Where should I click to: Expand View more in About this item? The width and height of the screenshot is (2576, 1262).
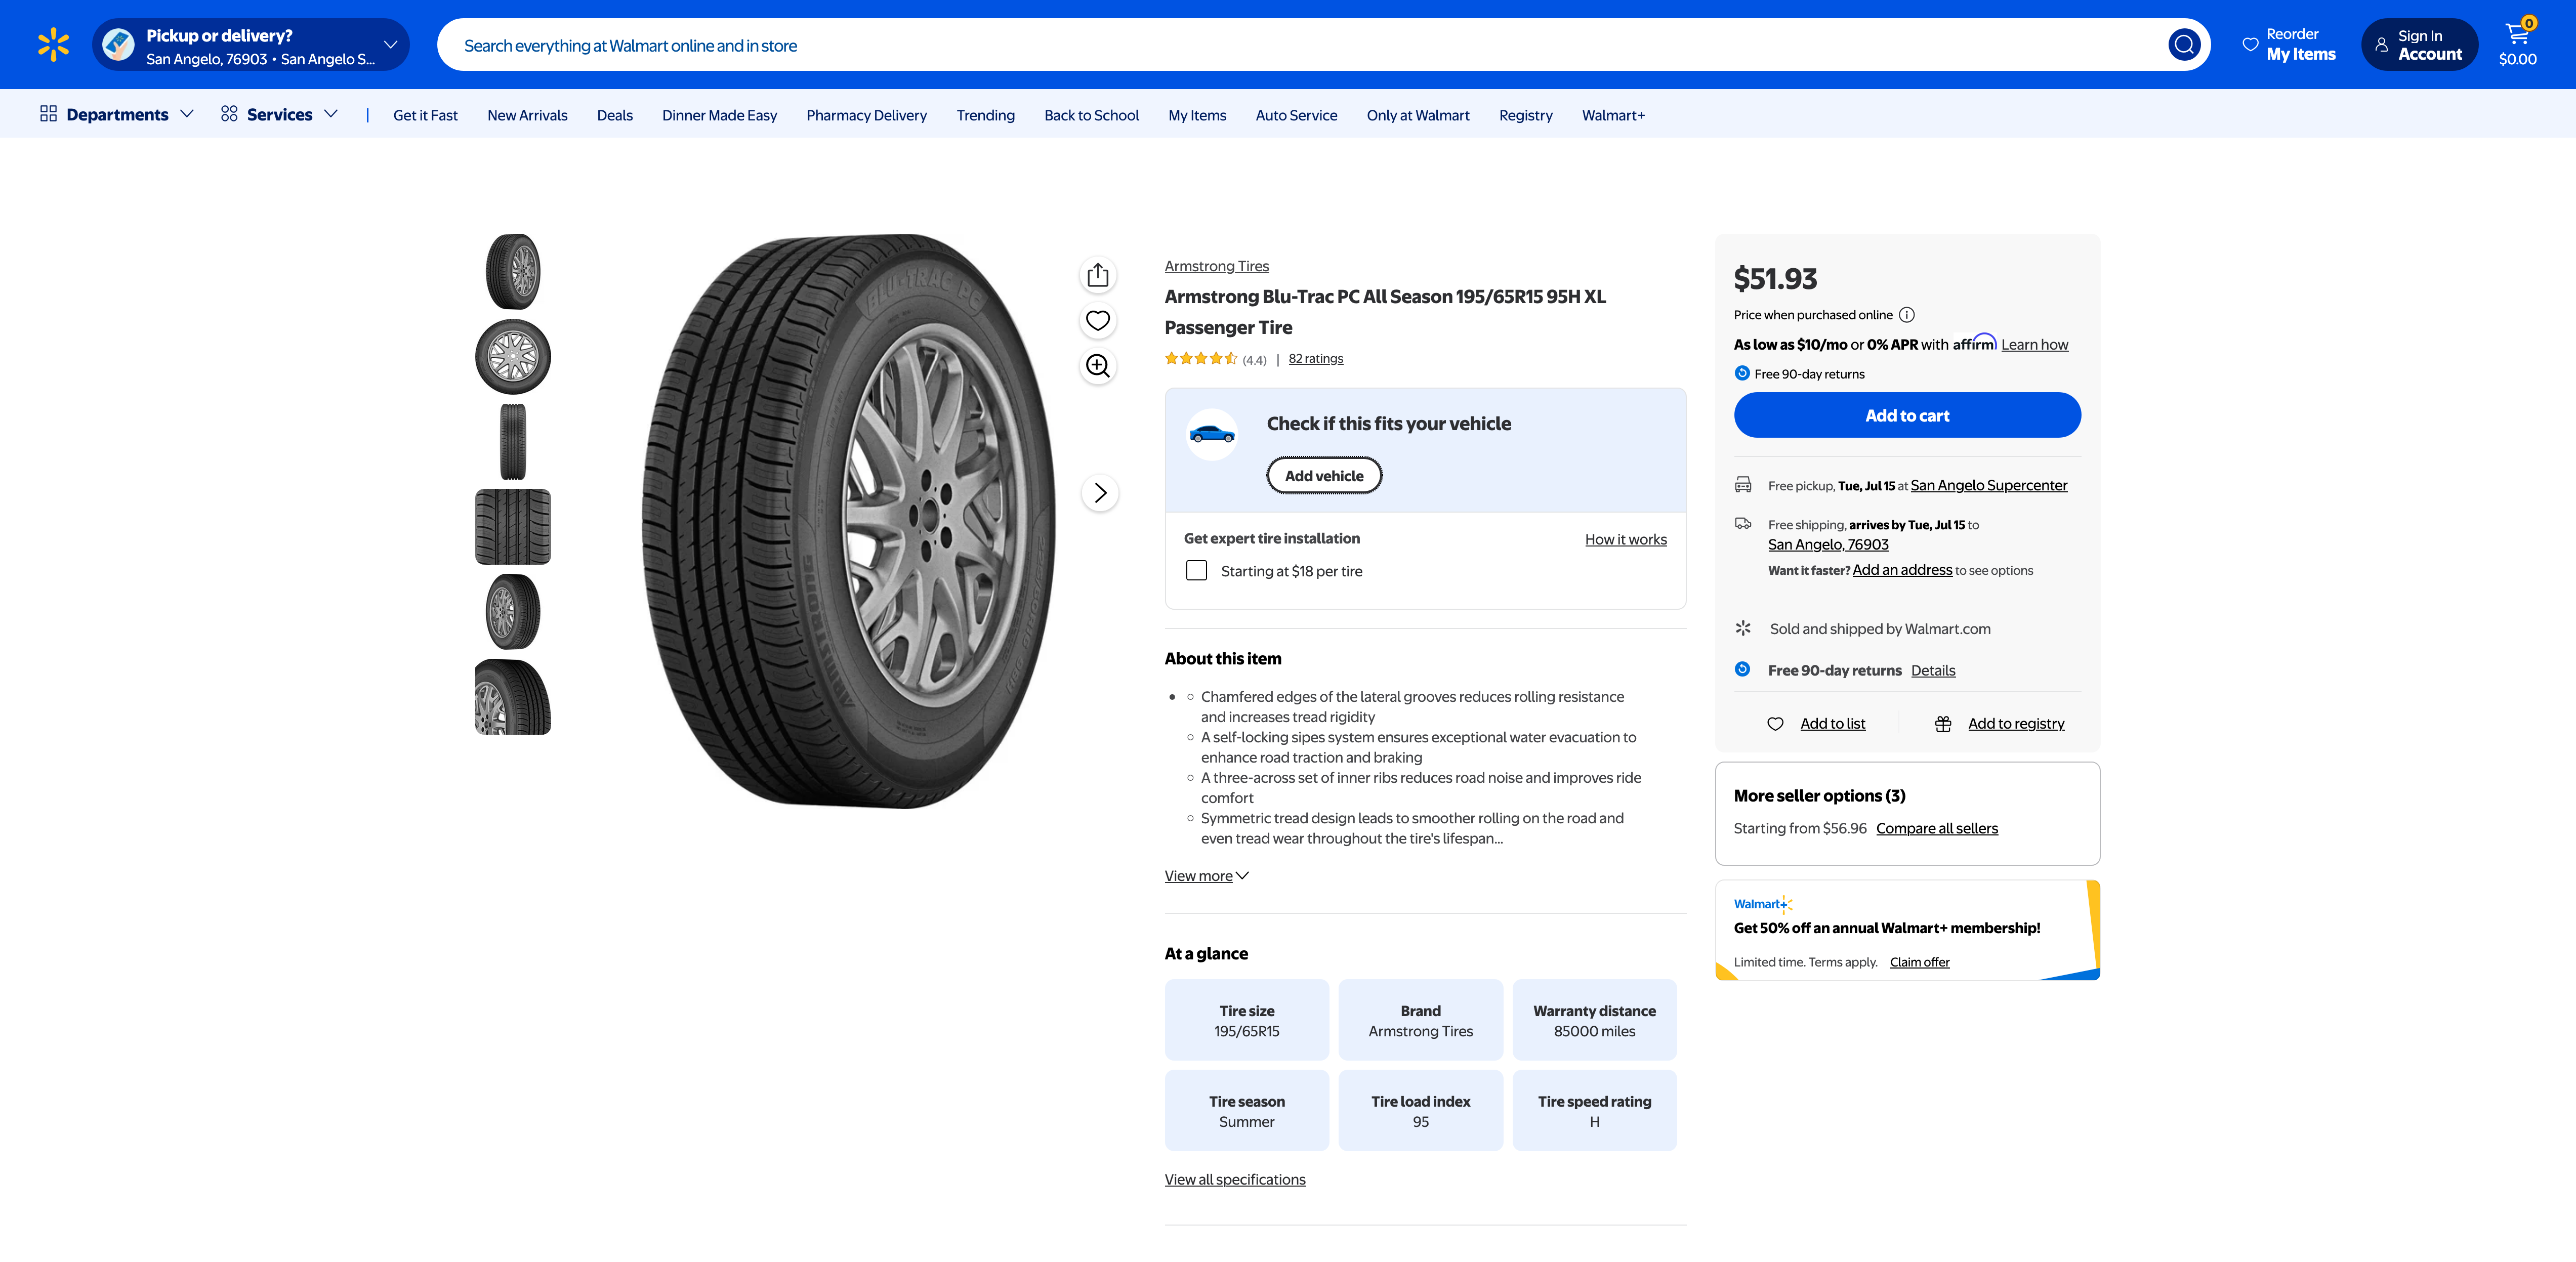(x=1206, y=876)
